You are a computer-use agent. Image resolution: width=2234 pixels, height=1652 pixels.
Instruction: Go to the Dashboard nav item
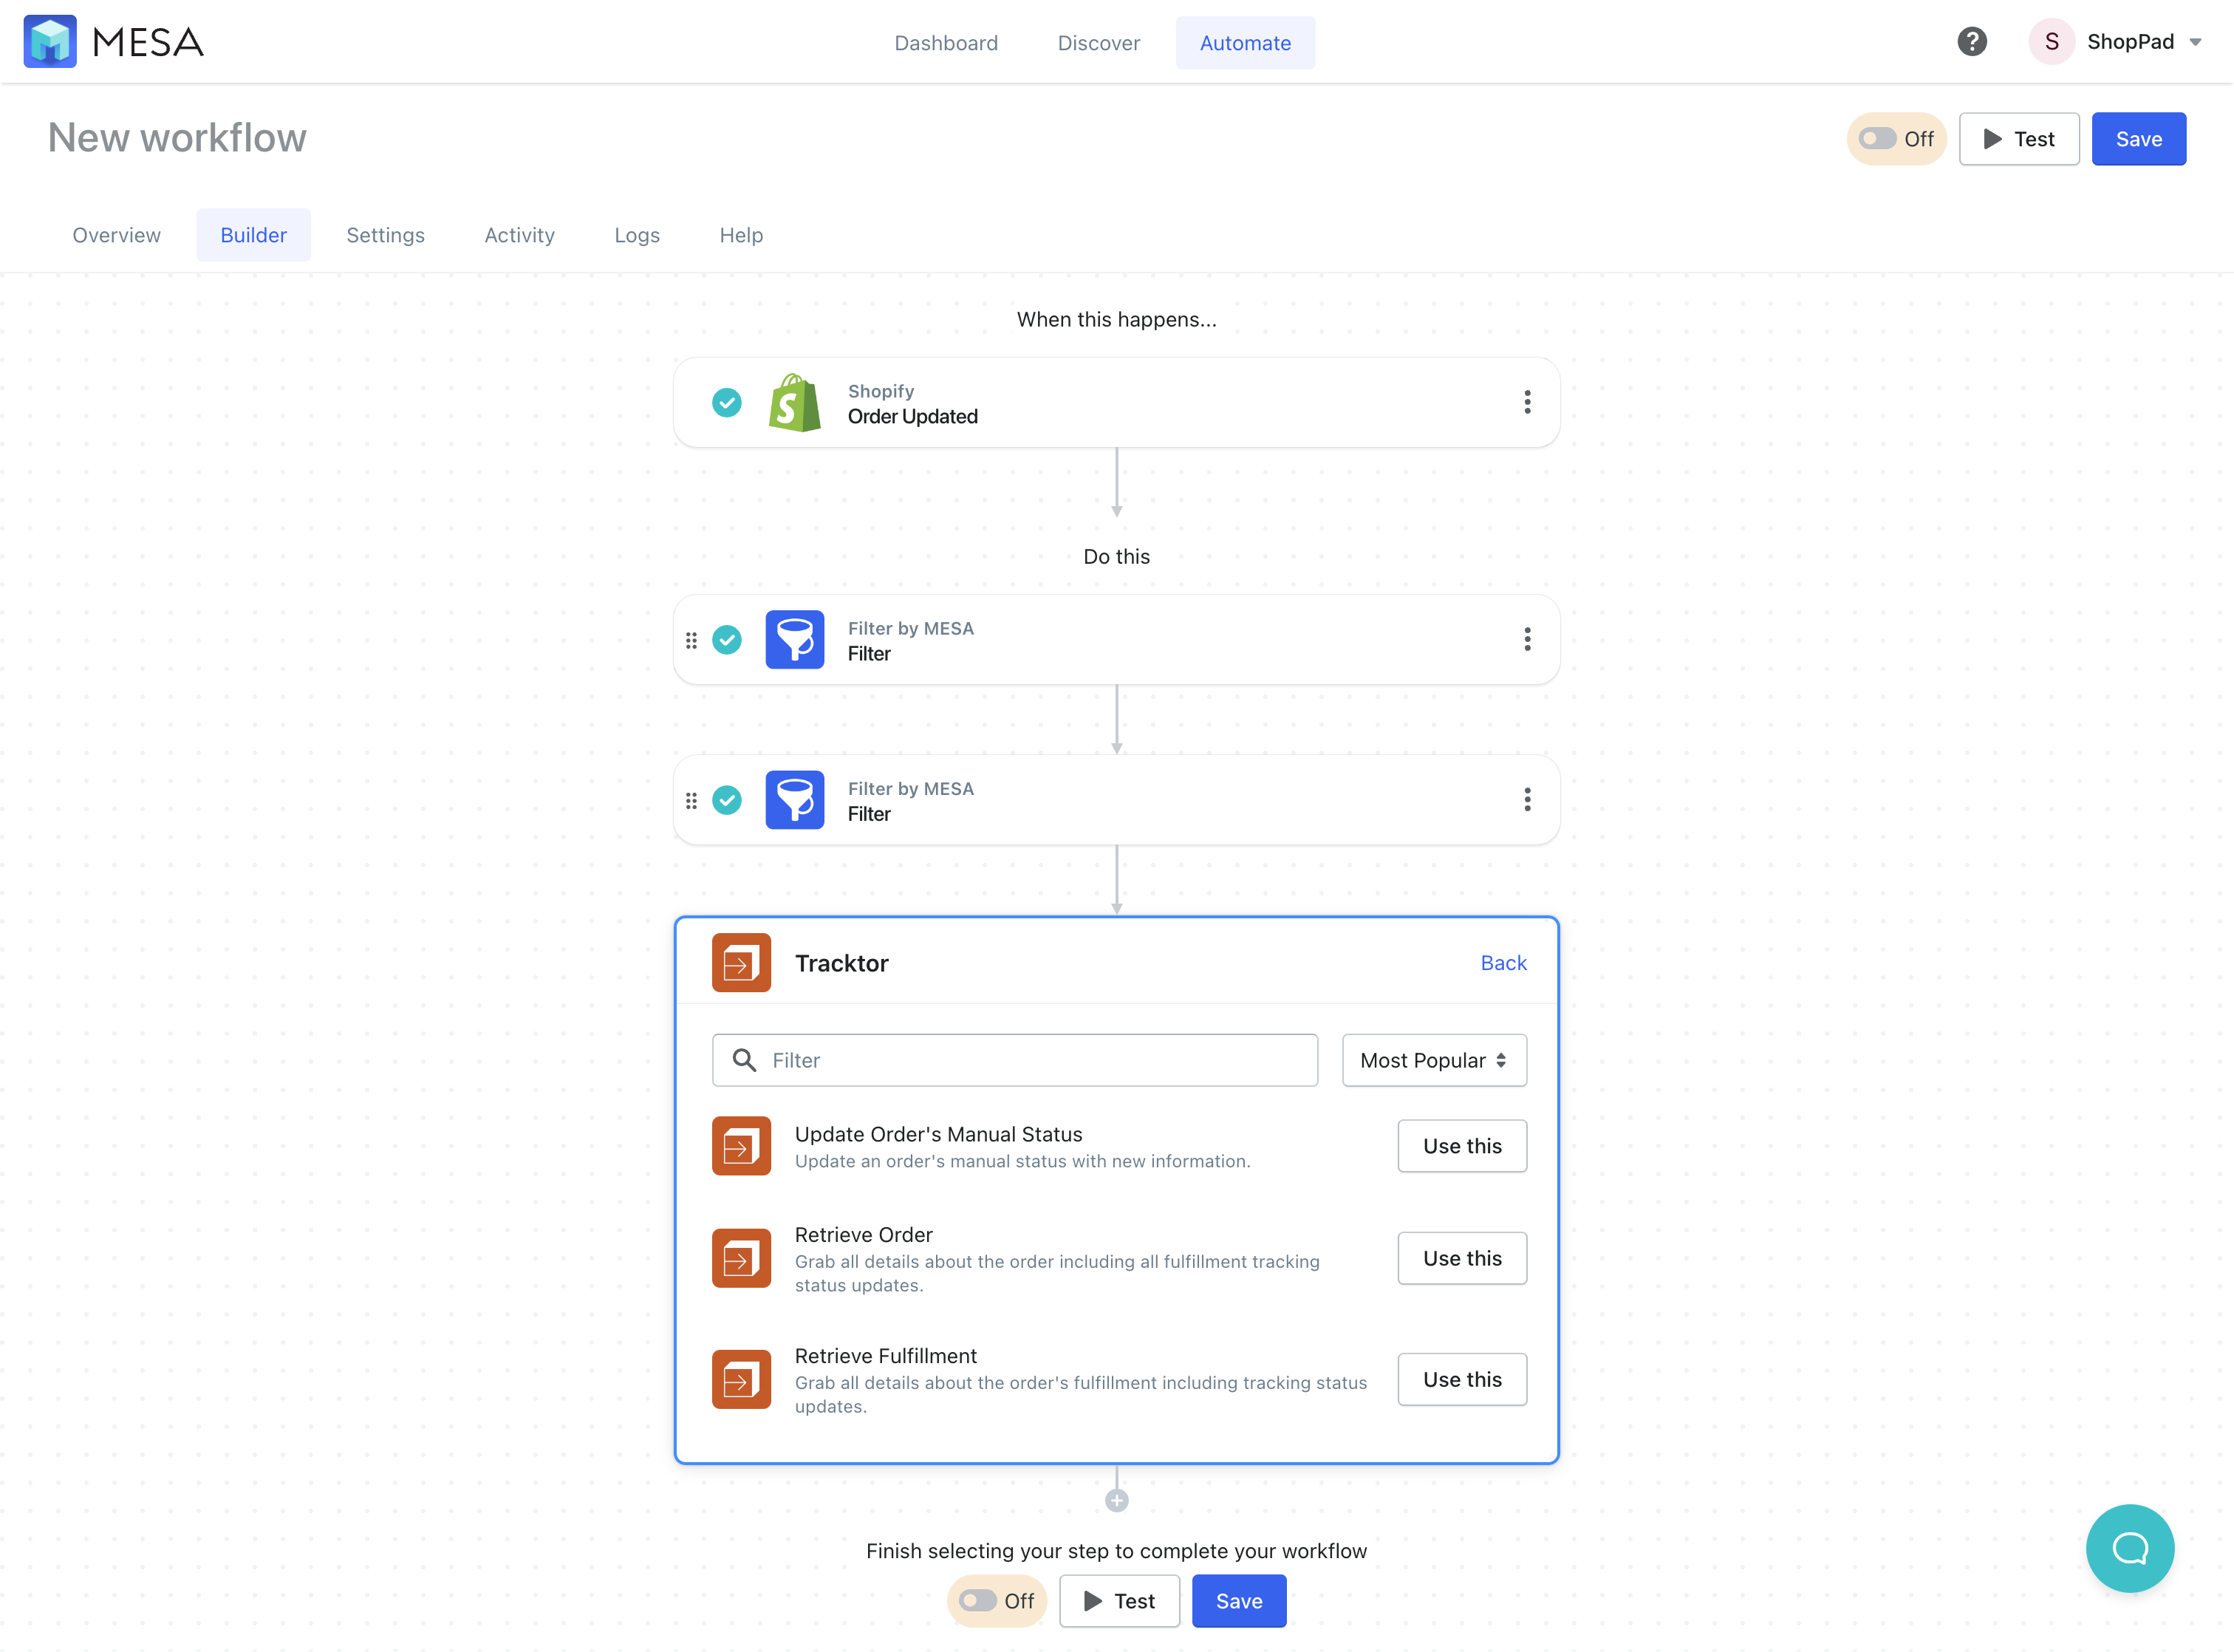946,43
